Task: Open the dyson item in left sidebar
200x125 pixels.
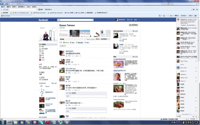Action: (42, 60)
